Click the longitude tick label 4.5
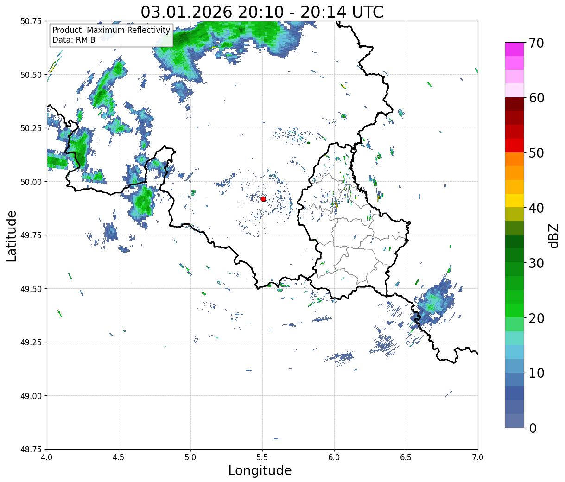The image size is (565, 482). pos(119,457)
